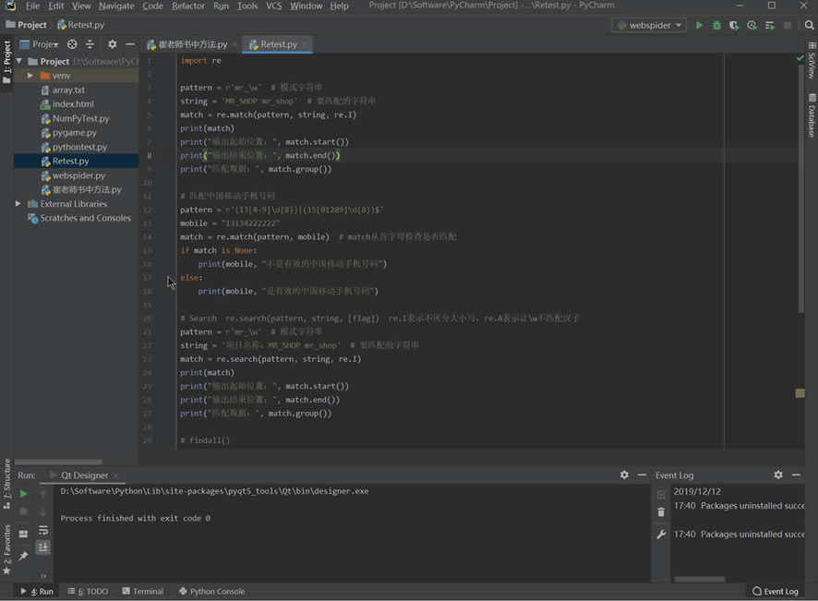Open Run panel gear settings
This screenshot has height=601, width=818.
point(624,475)
